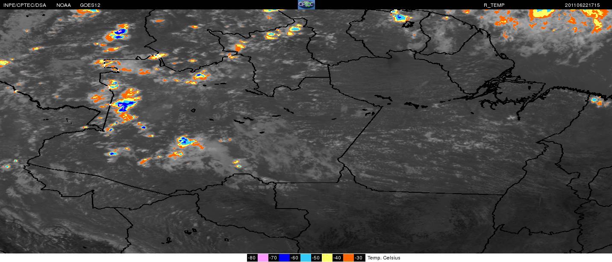
Task: Click the -40 legend label
Action: tap(338, 258)
